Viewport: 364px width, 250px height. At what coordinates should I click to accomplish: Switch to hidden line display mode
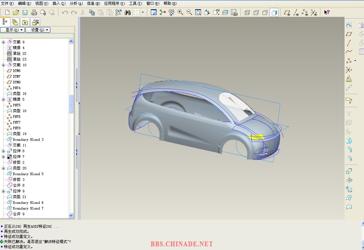256,12
